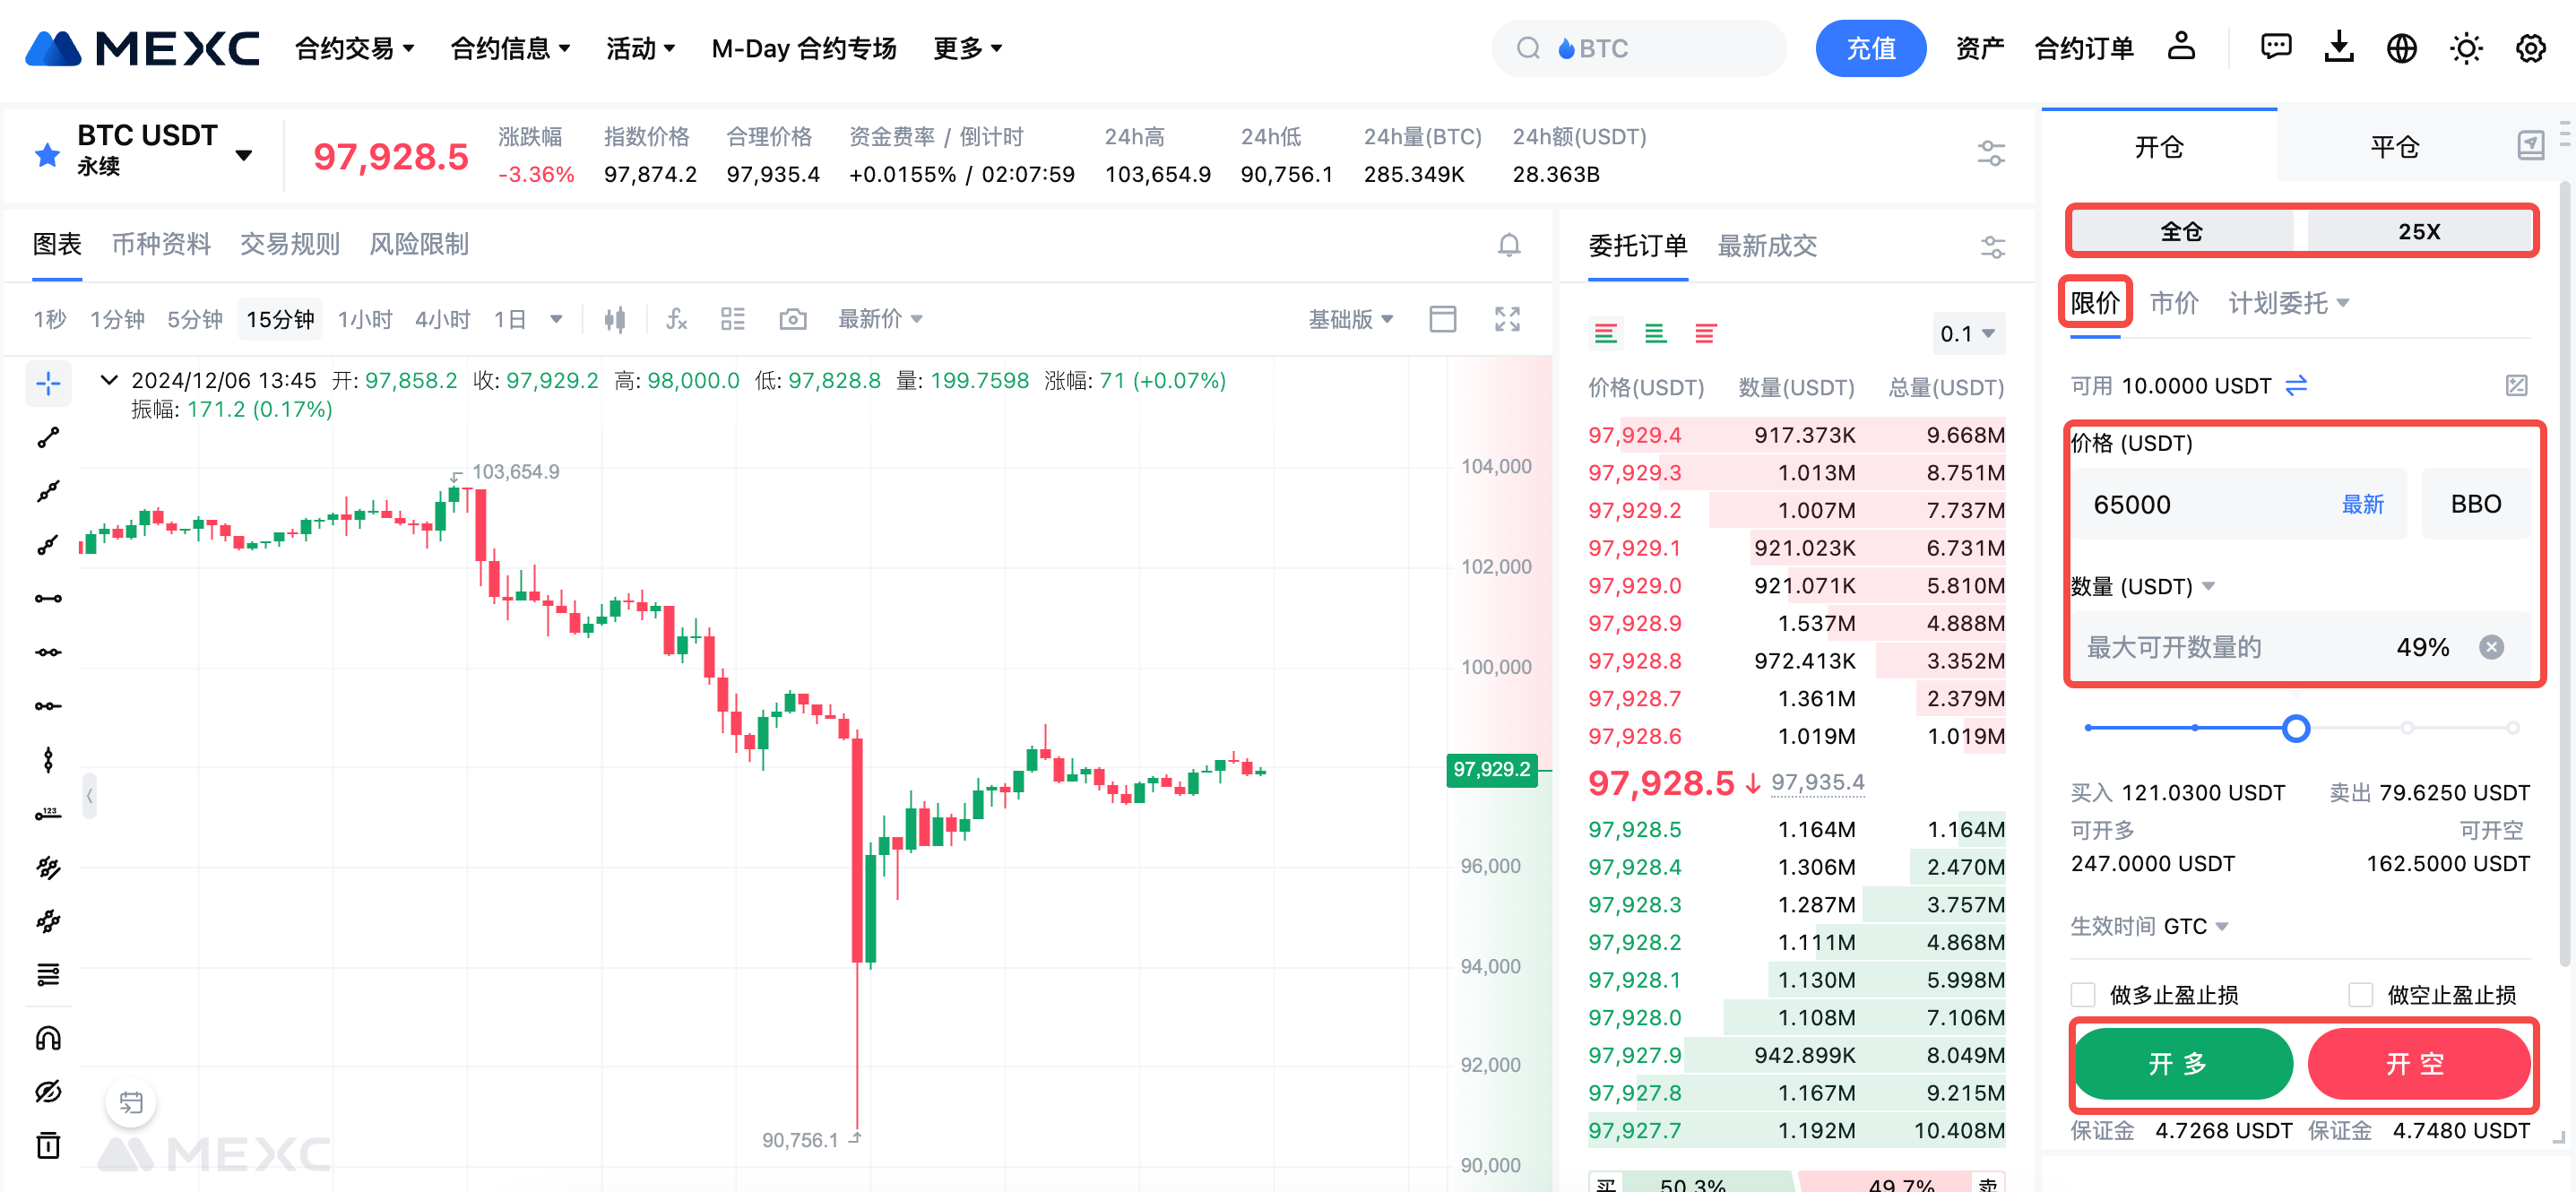Delete drawings with the trash icon
This screenshot has width=2576, height=1192.
(48, 1145)
